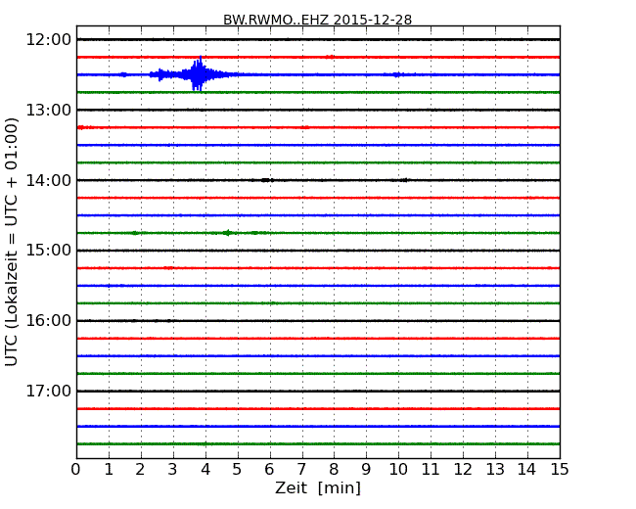Click x-axis tick label 13
The image size is (636, 509).
[x=495, y=470]
